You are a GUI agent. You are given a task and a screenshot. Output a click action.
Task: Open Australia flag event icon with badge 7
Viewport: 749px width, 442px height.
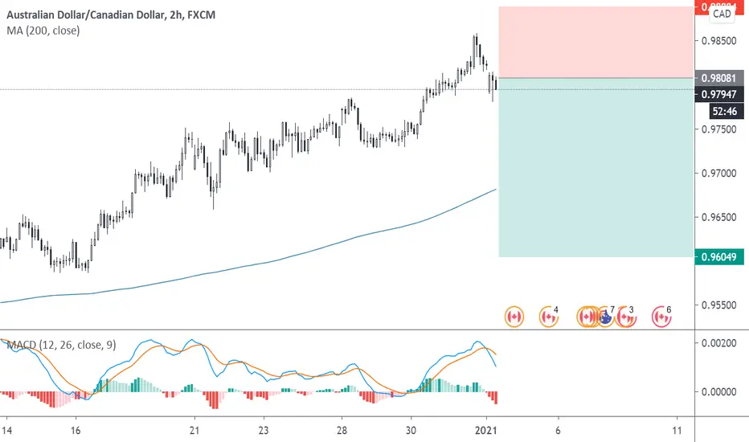(606, 317)
